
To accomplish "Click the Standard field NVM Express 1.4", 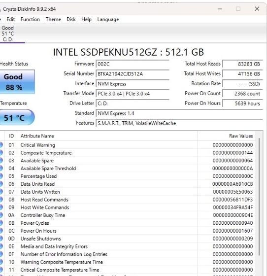I will click(x=179, y=113).
